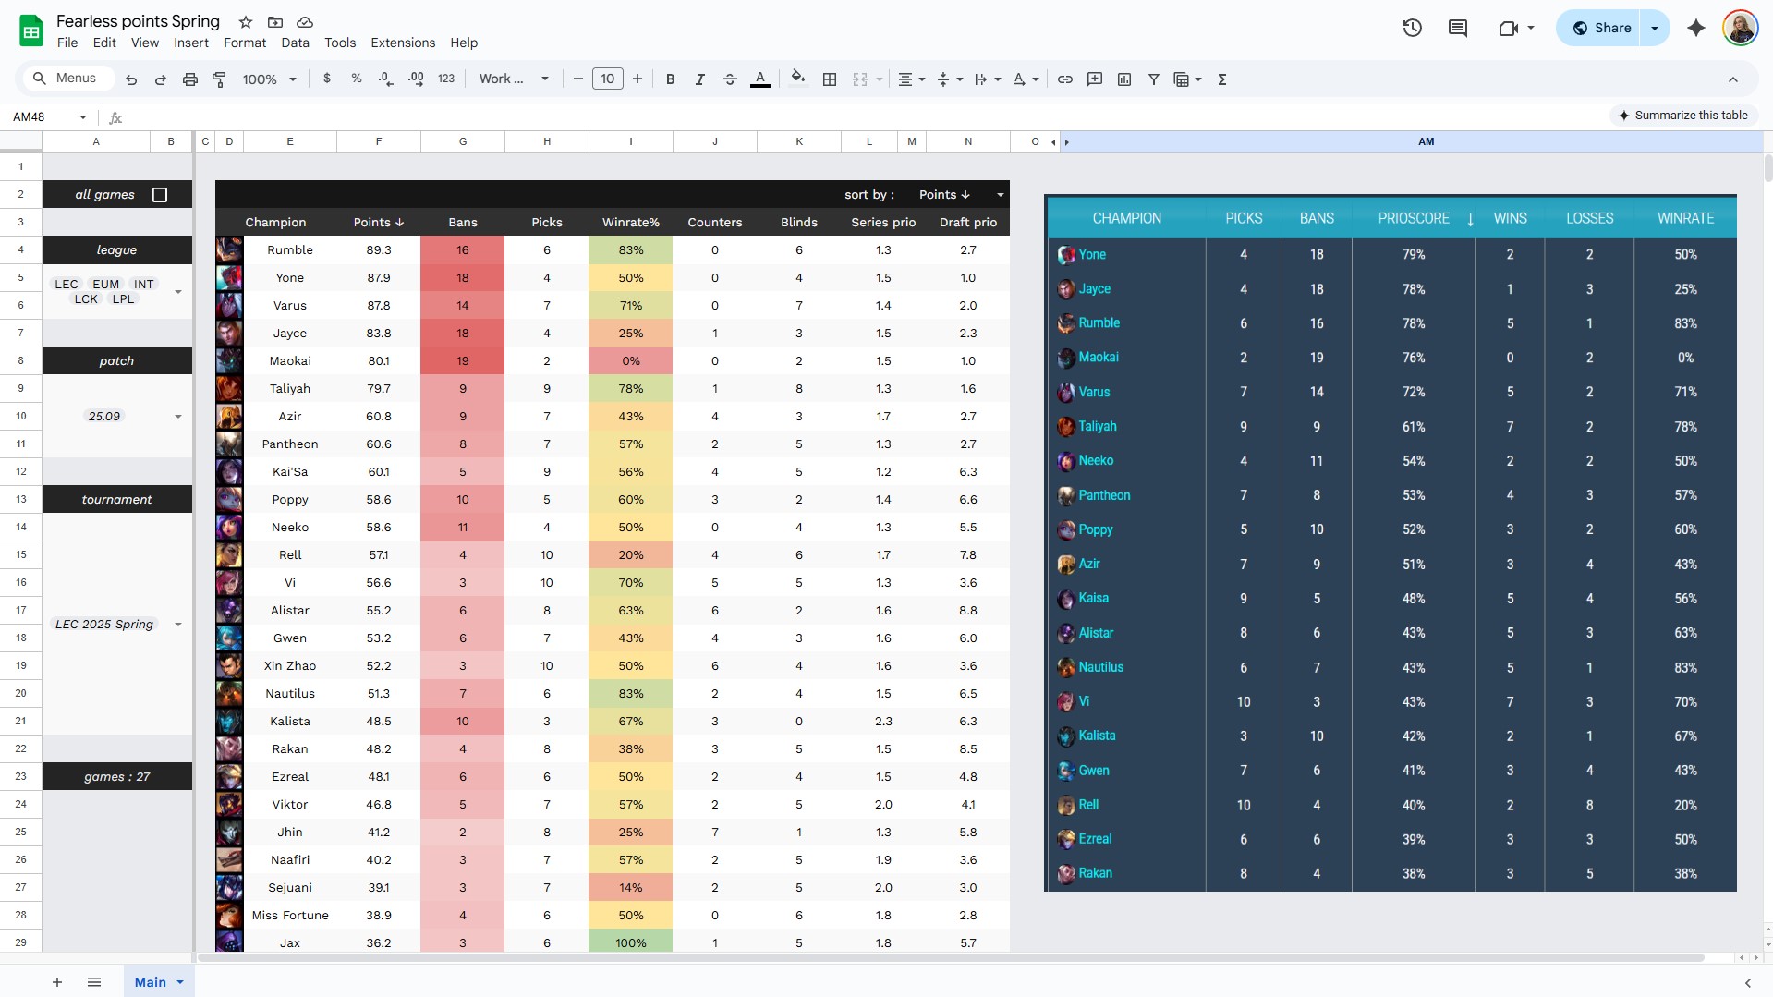1773x997 pixels.
Task: Open the borders tool
Action: click(x=830, y=79)
